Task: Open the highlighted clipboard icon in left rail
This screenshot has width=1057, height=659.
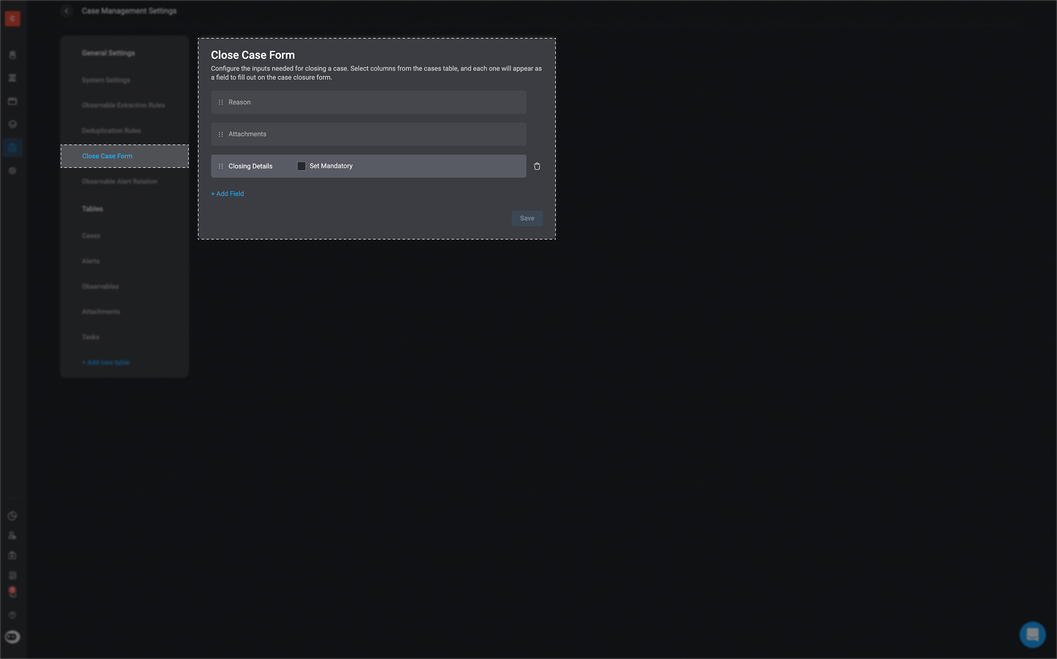Action: (12, 147)
